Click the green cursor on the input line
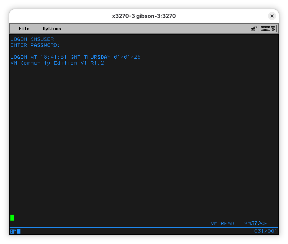The image size is (288, 244). [12, 218]
